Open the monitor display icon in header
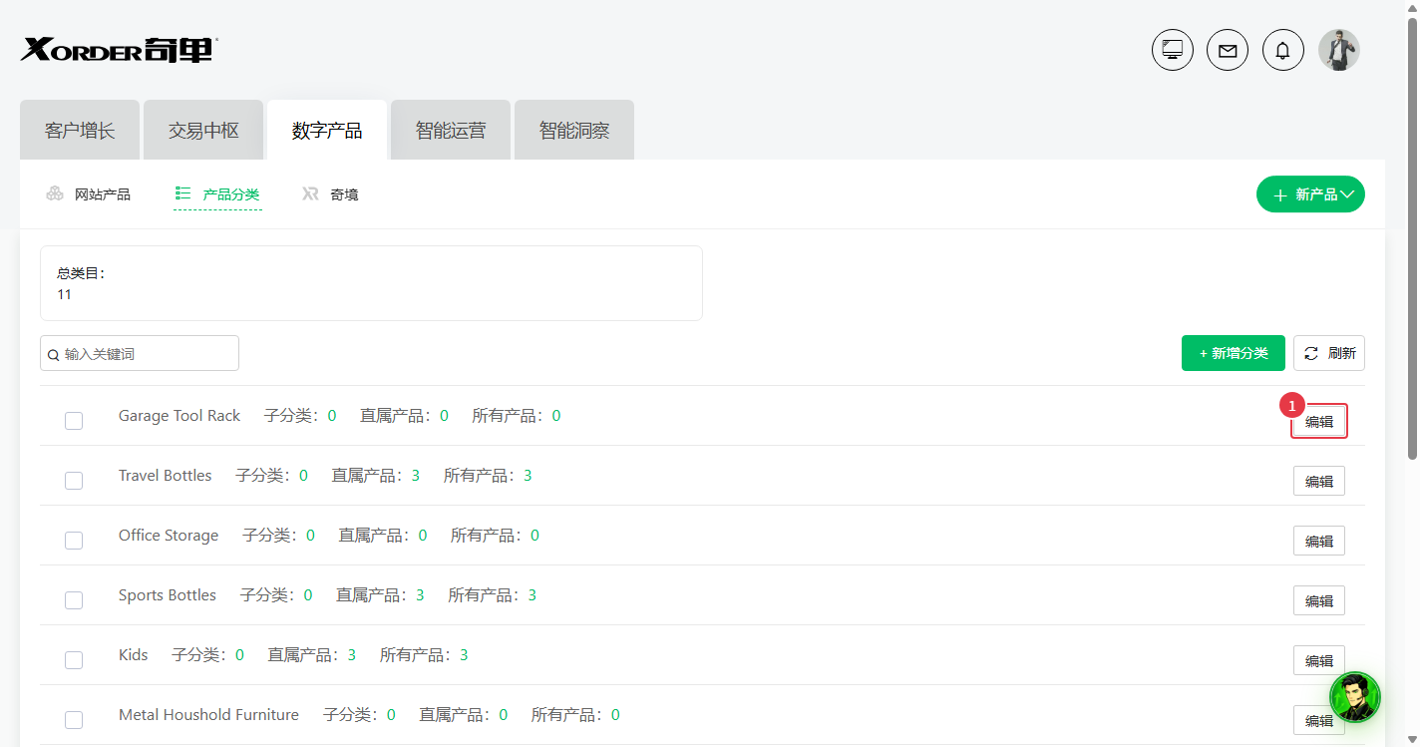The image size is (1420, 747). (1173, 50)
